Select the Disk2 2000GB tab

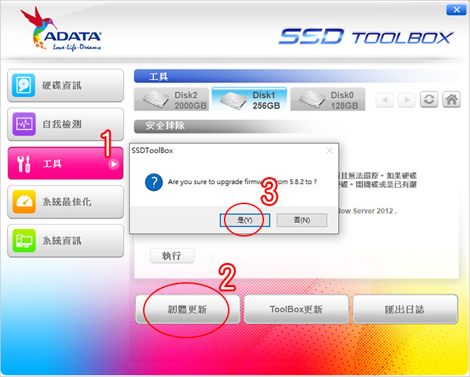point(171,100)
